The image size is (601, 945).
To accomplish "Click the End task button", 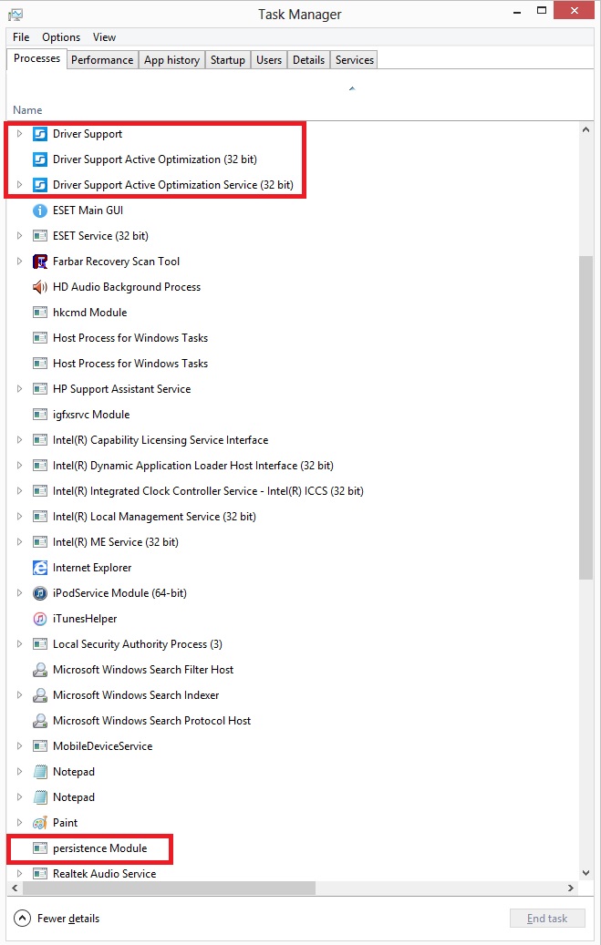I will pyautogui.click(x=547, y=919).
